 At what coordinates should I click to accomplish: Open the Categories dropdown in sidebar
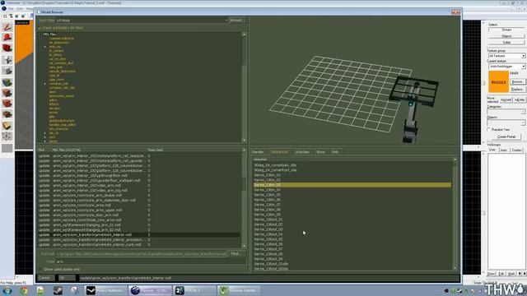(506, 112)
